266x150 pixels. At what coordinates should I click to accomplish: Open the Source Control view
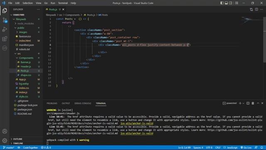point(5,20)
